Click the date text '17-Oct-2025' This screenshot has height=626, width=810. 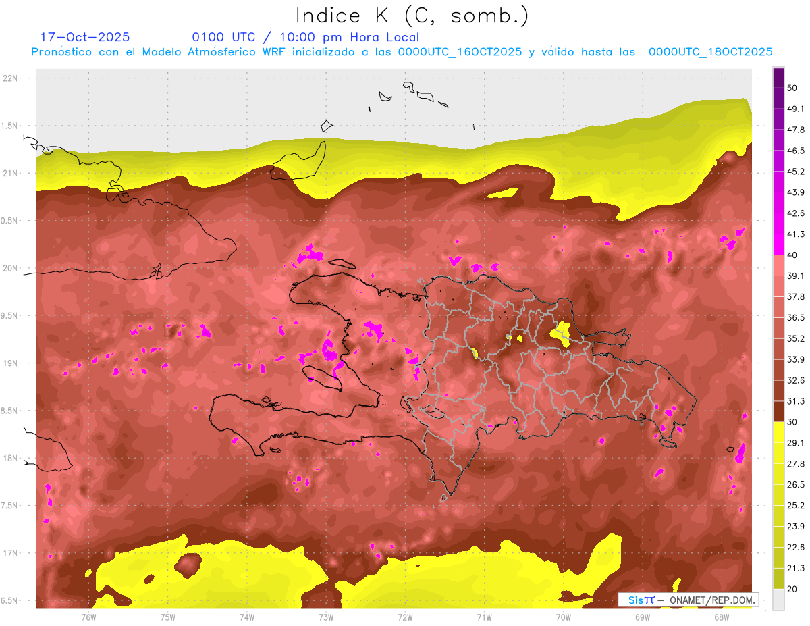coord(85,37)
